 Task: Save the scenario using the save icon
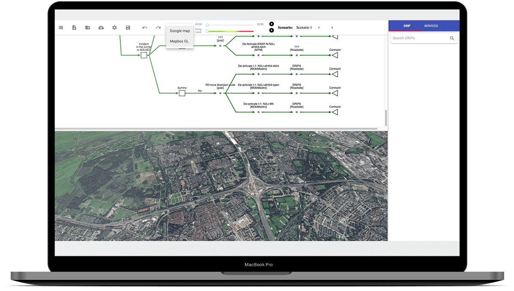[x=128, y=27]
